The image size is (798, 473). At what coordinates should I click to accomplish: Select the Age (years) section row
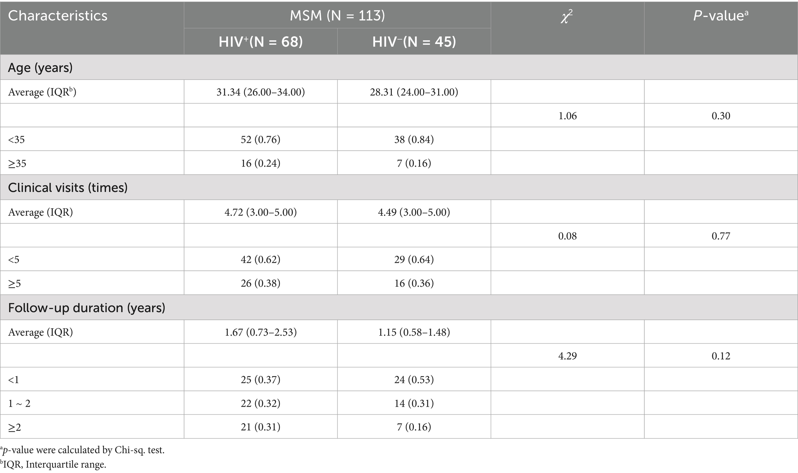click(x=40, y=68)
